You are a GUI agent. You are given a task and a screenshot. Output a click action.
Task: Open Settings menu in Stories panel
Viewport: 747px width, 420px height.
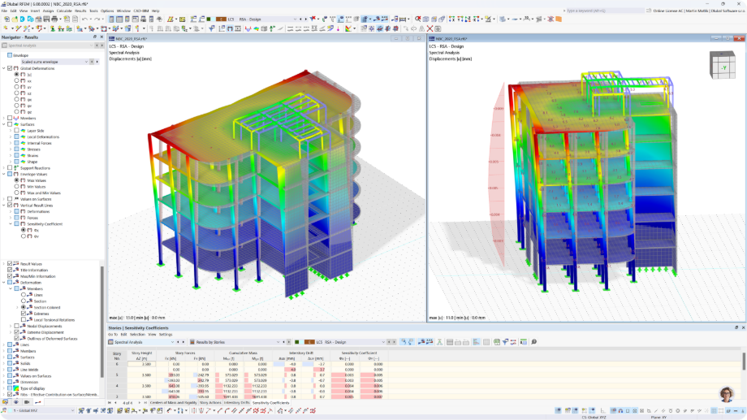tap(166, 334)
